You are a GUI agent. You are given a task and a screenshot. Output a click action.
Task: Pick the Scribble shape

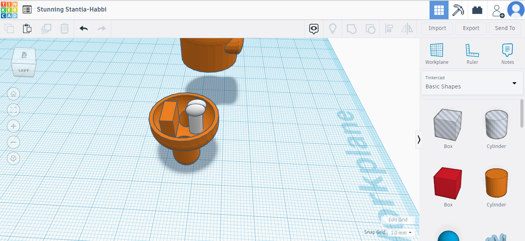click(x=496, y=237)
